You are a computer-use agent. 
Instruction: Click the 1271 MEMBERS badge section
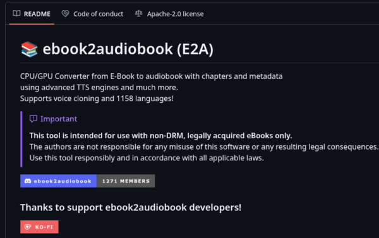126,181
